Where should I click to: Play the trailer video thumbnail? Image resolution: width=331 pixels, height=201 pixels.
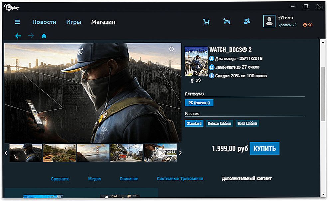tap(160, 153)
